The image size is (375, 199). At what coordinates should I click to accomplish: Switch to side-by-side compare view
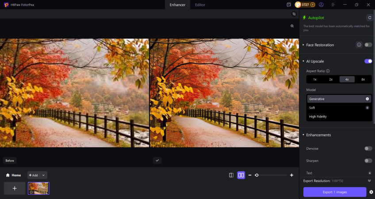[x=241, y=175]
